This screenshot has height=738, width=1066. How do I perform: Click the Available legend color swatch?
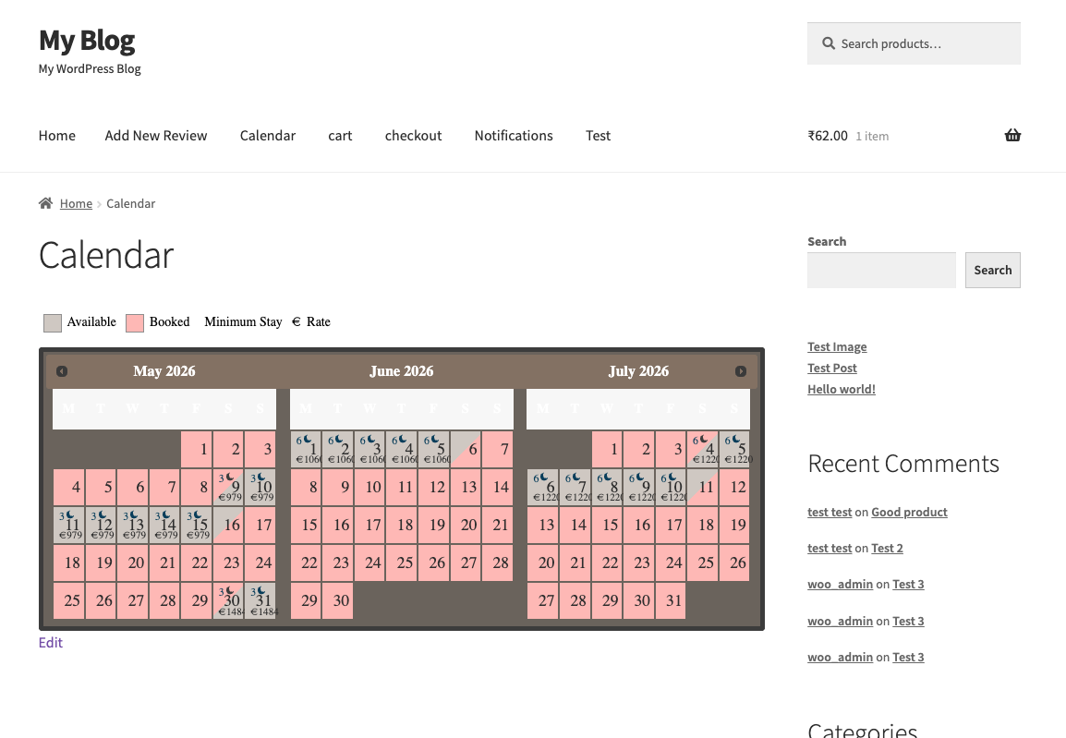tap(53, 322)
